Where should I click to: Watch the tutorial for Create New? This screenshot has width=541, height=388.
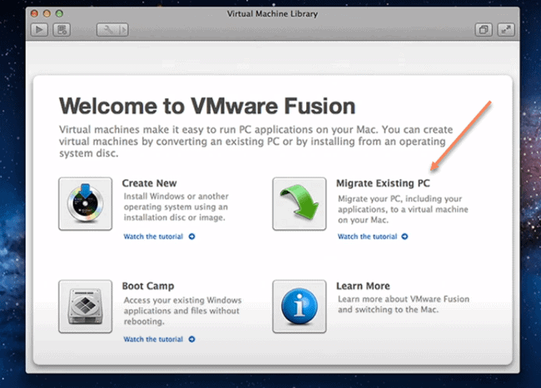[153, 236]
